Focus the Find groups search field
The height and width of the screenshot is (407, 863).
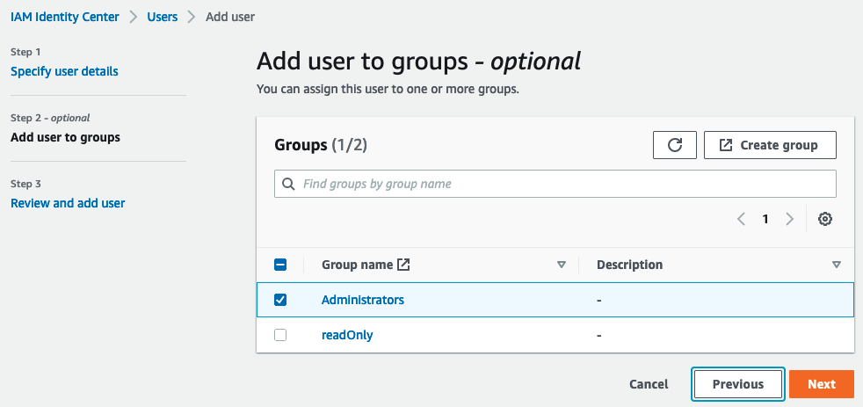coord(555,184)
